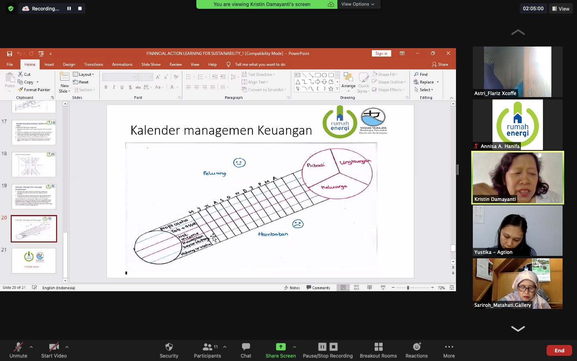The width and height of the screenshot is (577, 361).
Task: Select Normal view icon in status bar
Action: 343,288
